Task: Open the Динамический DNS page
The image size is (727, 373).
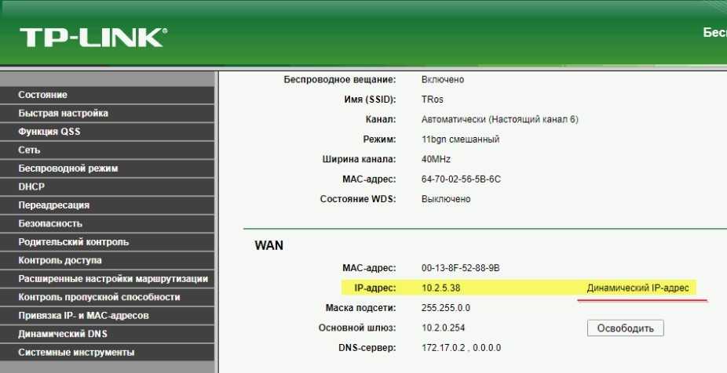Action: (62, 334)
